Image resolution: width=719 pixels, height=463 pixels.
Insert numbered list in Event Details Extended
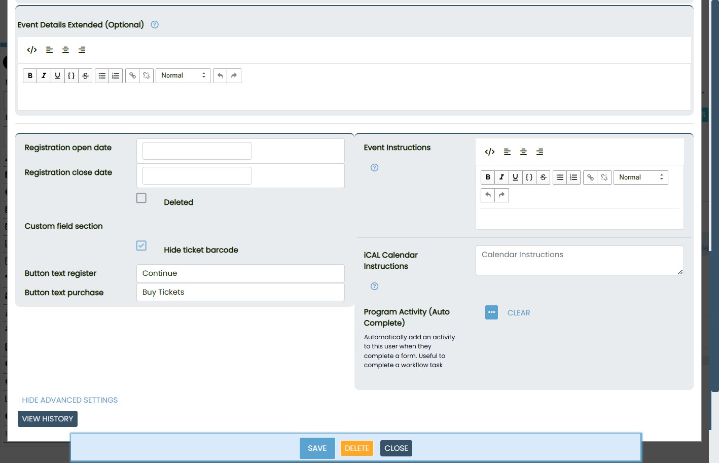point(116,76)
